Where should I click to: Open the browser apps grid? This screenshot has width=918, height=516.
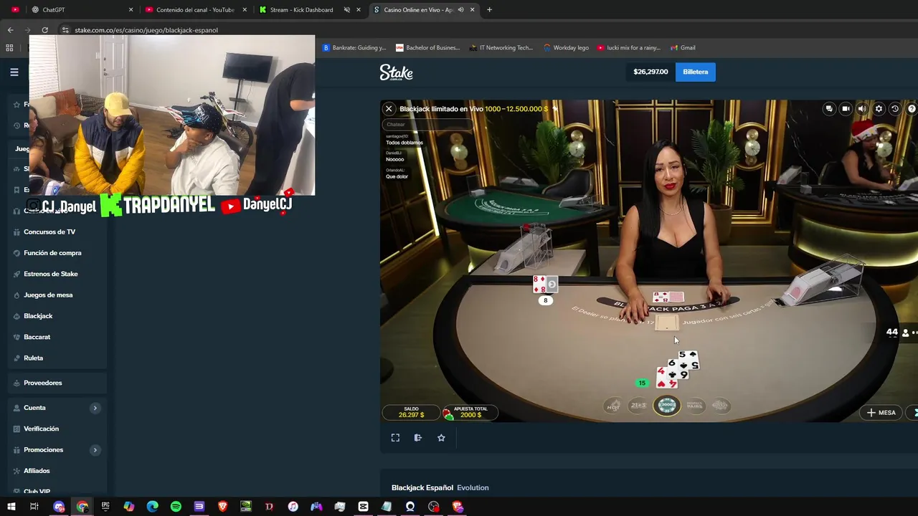[x=9, y=48]
